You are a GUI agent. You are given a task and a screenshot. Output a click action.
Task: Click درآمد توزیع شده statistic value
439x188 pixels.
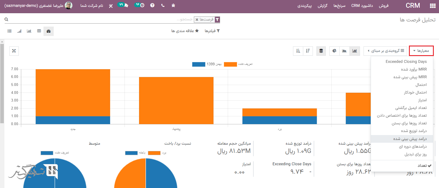click(298, 151)
